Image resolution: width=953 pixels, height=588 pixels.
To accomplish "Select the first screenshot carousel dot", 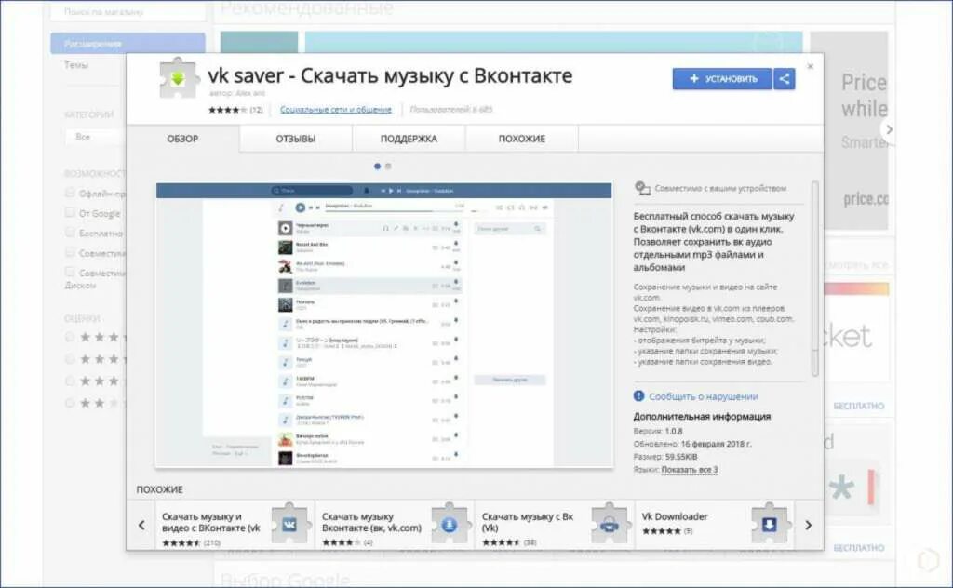I will click(x=378, y=166).
